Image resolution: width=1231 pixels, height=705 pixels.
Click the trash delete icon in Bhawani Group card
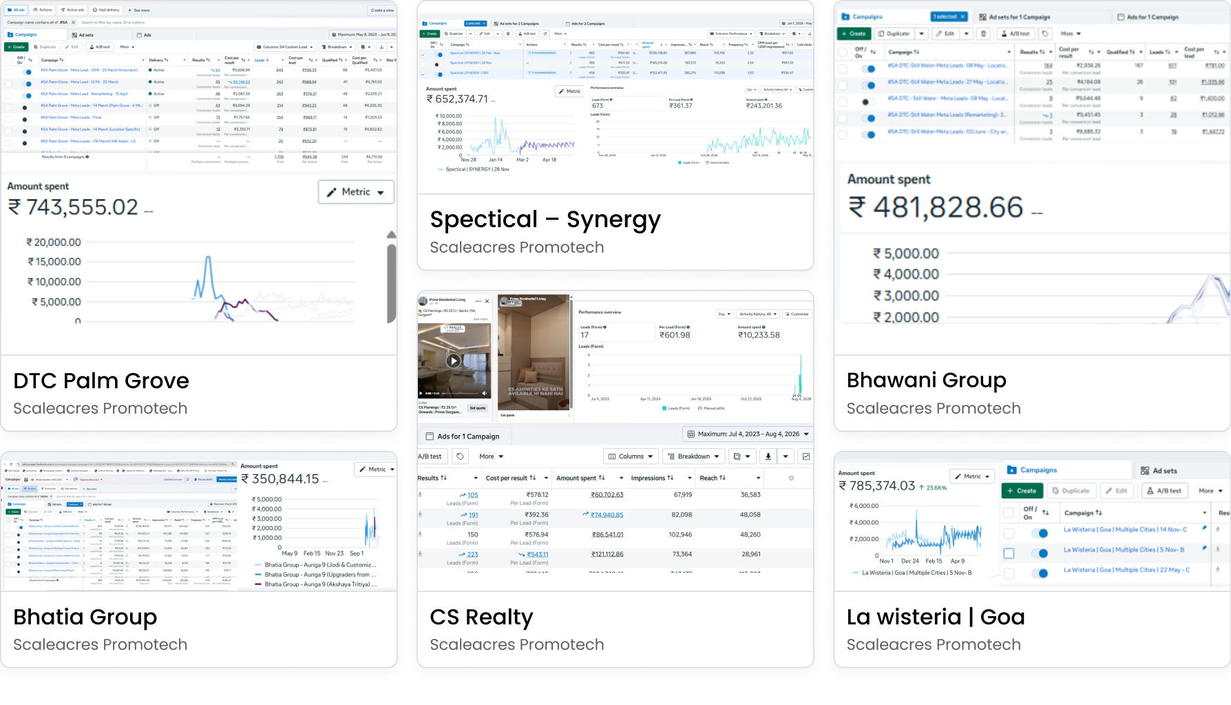984,34
